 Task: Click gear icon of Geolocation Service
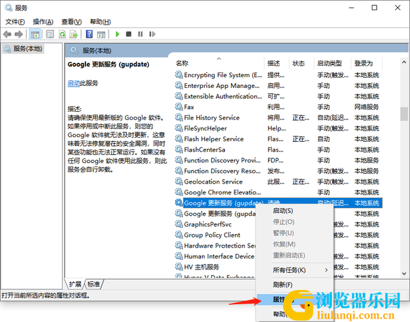click(x=179, y=181)
